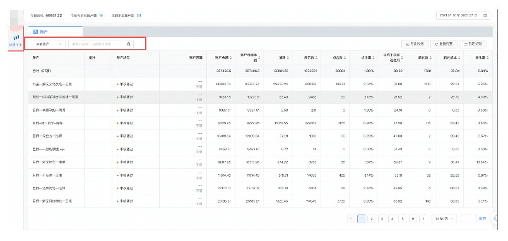Screen dimensions: 508x241
Task: Focus the page jump number input
Action: click(x=468, y=219)
